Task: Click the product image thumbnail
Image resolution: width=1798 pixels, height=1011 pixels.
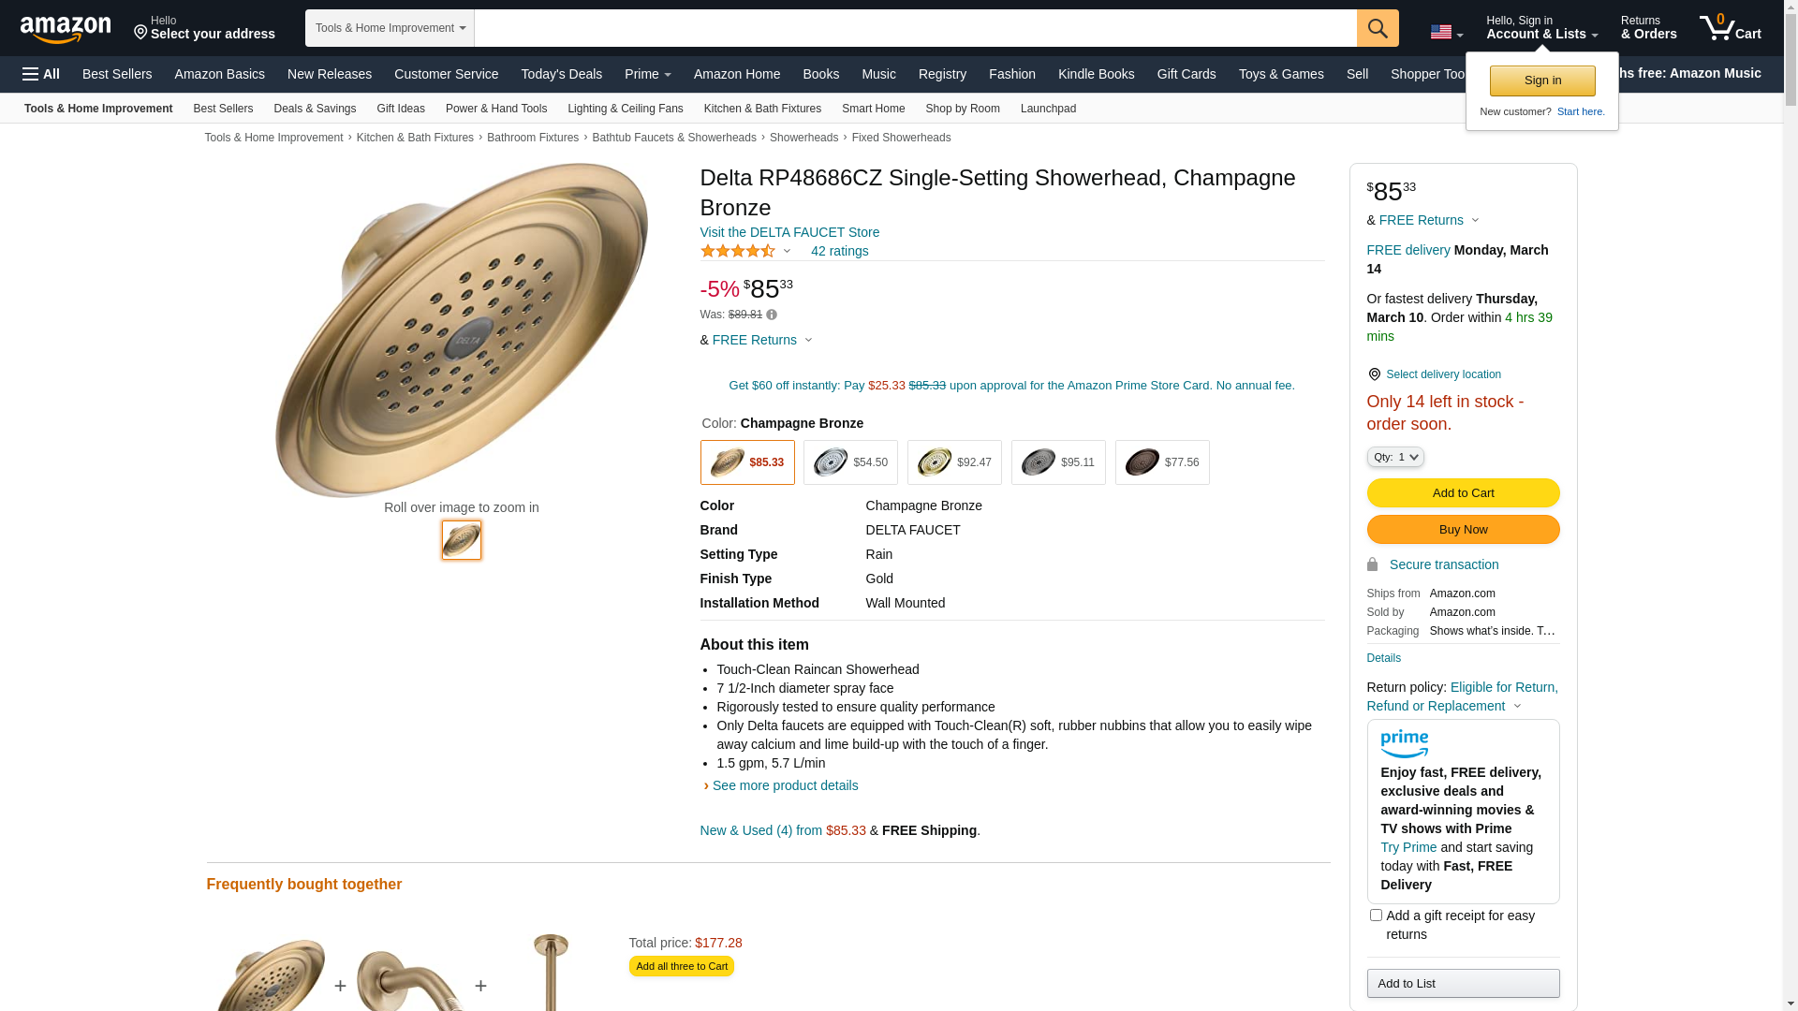Action: [462, 540]
